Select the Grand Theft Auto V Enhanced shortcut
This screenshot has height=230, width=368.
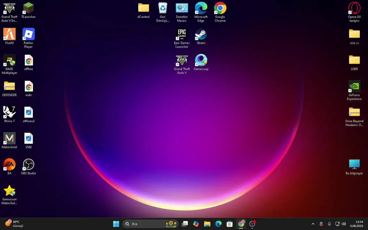(x=9, y=12)
